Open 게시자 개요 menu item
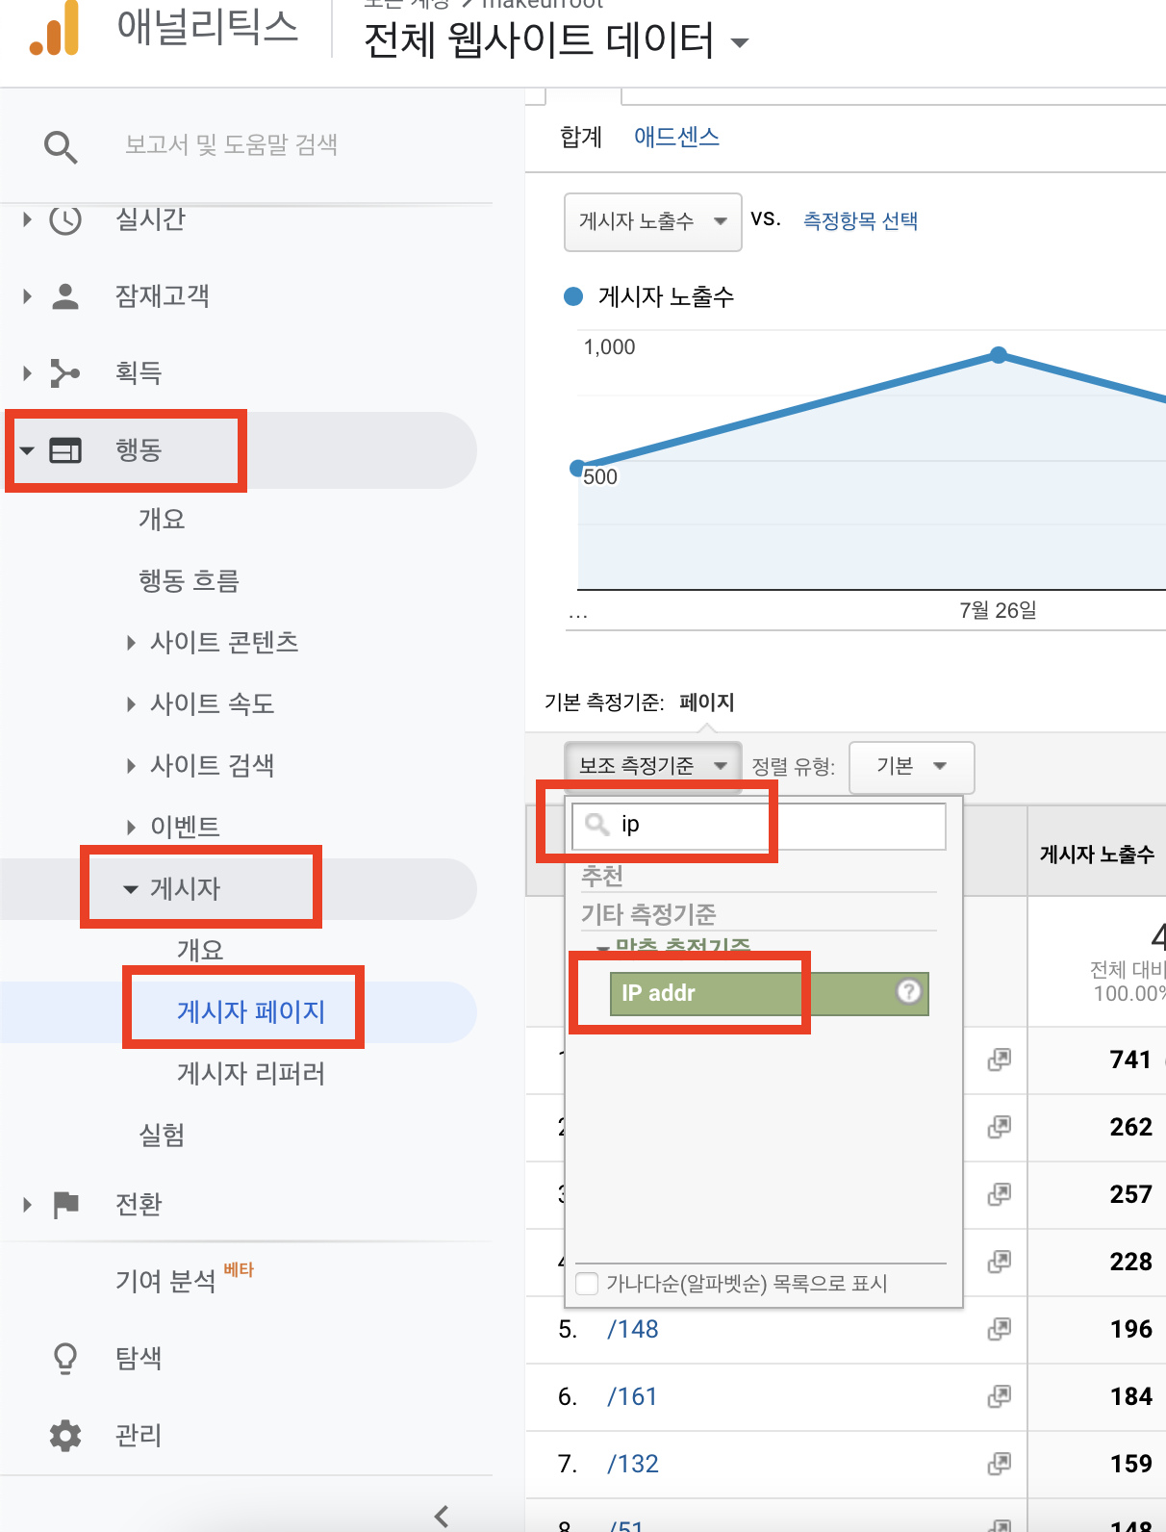 200,950
